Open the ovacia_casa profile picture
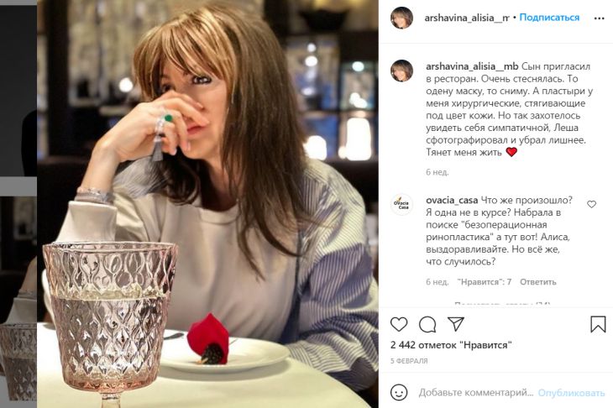The width and height of the screenshot is (613, 408). [x=401, y=205]
